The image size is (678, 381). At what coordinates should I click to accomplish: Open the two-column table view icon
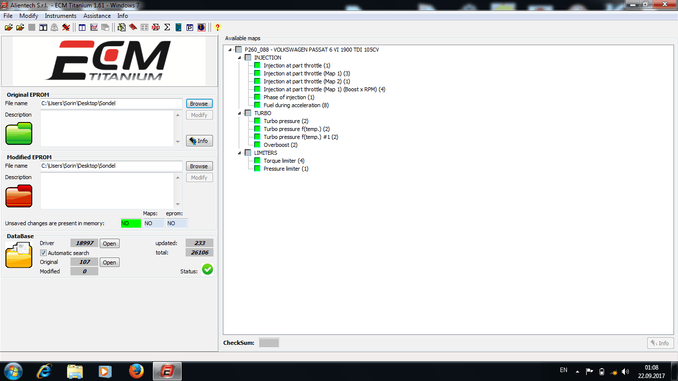(82, 27)
